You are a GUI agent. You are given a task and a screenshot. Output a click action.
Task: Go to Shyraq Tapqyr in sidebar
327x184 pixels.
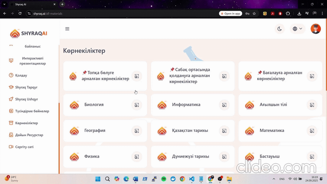pyautogui.click(x=26, y=87)
